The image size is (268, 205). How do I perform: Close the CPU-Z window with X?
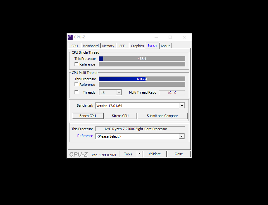(x=184, y=37)
